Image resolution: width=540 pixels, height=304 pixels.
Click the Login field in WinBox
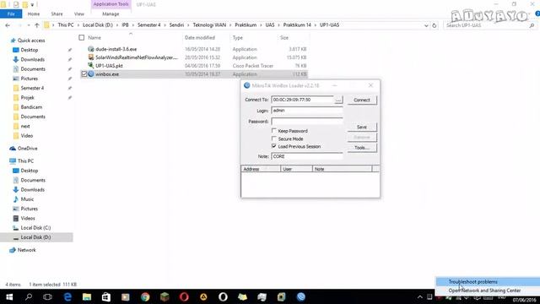coord(307,111)
